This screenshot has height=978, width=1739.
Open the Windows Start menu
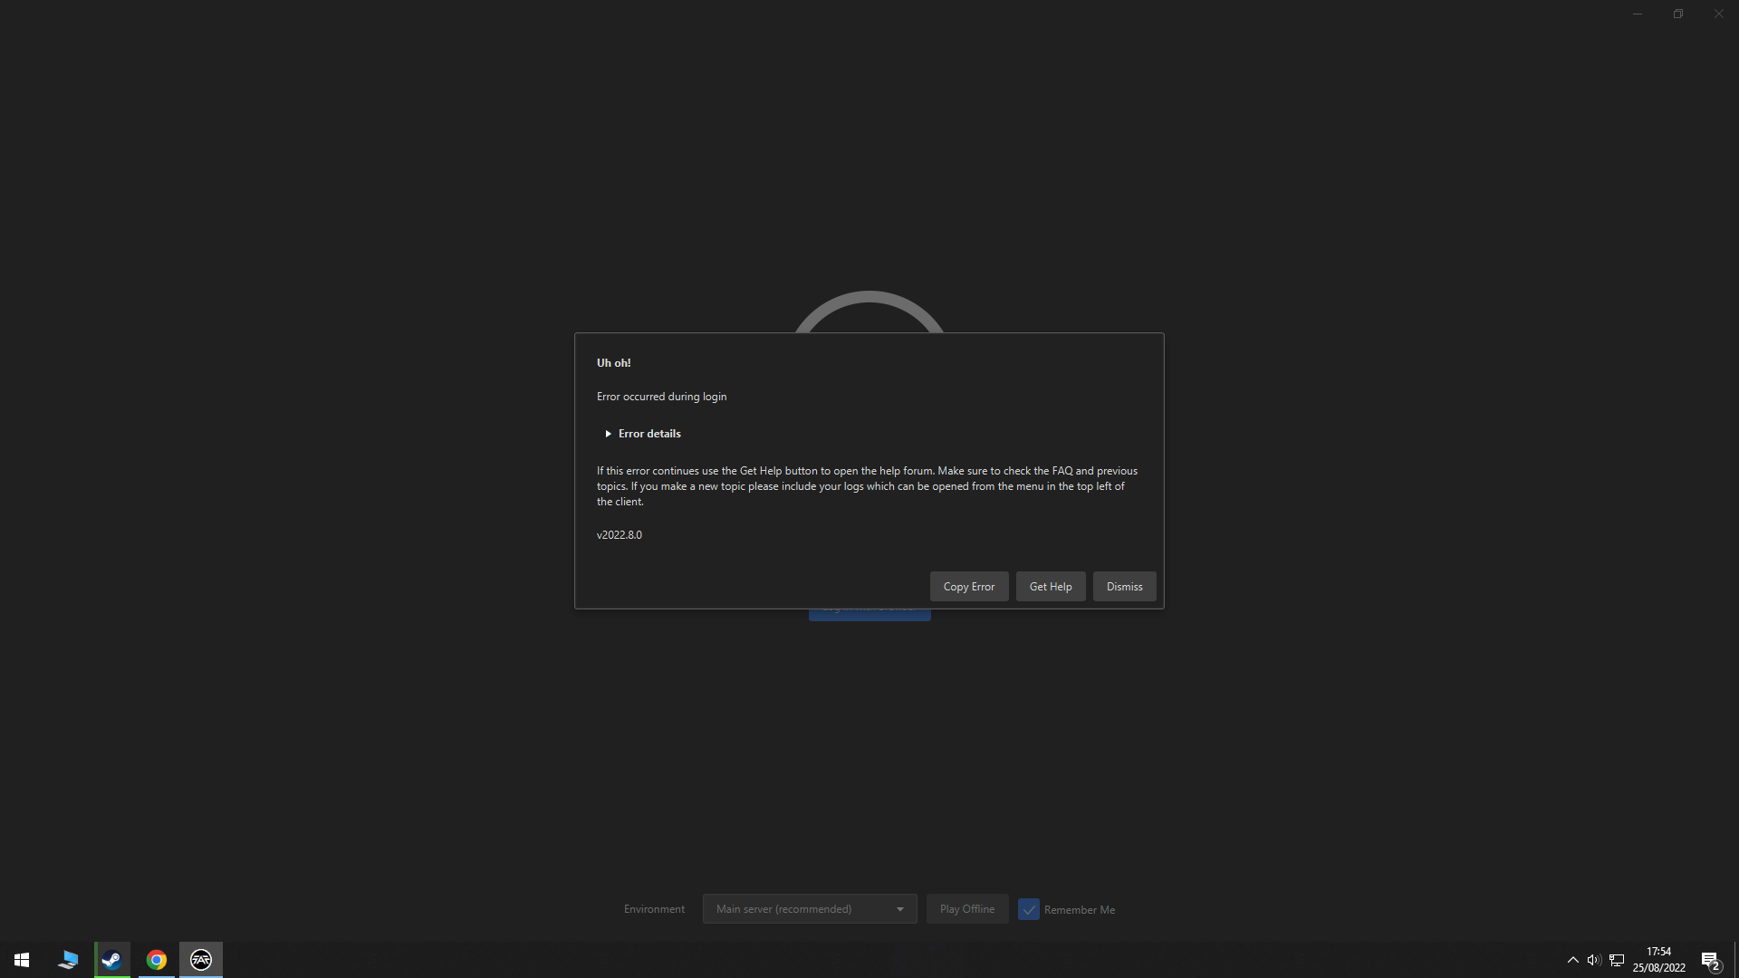(22, 960)
